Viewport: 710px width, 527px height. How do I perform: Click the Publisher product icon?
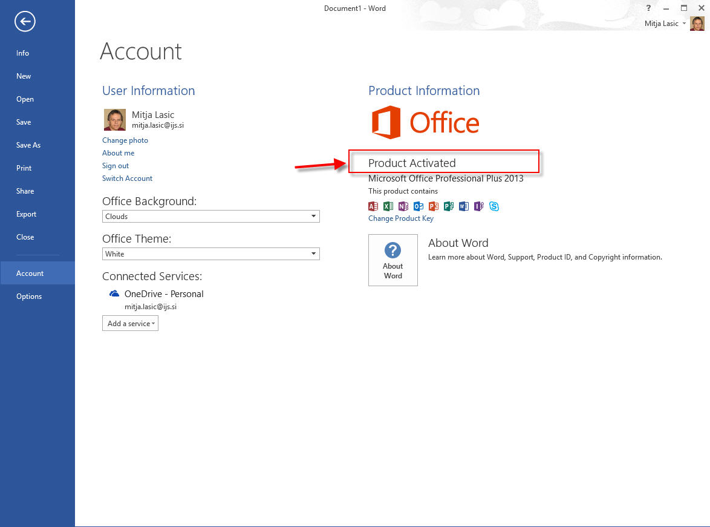pos(449,206)
